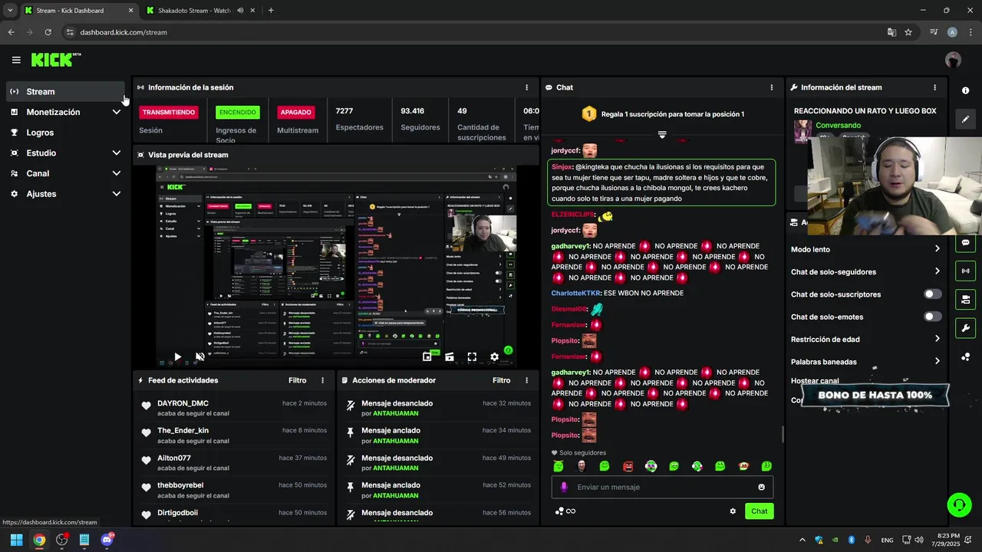Click the Conversando category link

click(x=838, y=125)
